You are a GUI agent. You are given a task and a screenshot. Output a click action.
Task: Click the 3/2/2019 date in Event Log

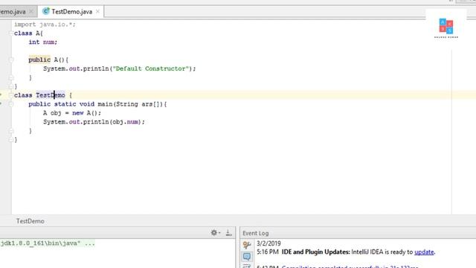click(x=268, y=243)
